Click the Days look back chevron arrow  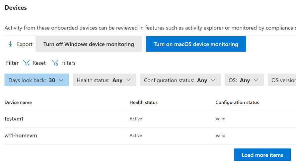[x=61, y=80]
